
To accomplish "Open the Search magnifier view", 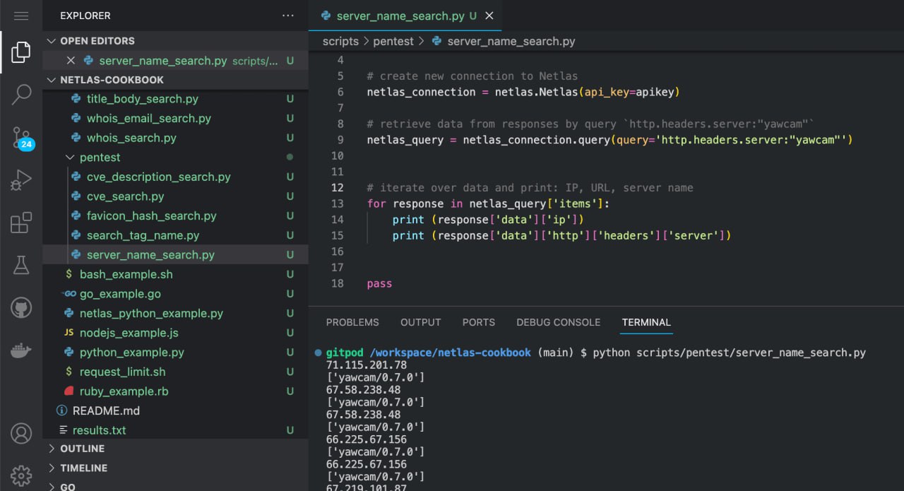I will 21,94.
